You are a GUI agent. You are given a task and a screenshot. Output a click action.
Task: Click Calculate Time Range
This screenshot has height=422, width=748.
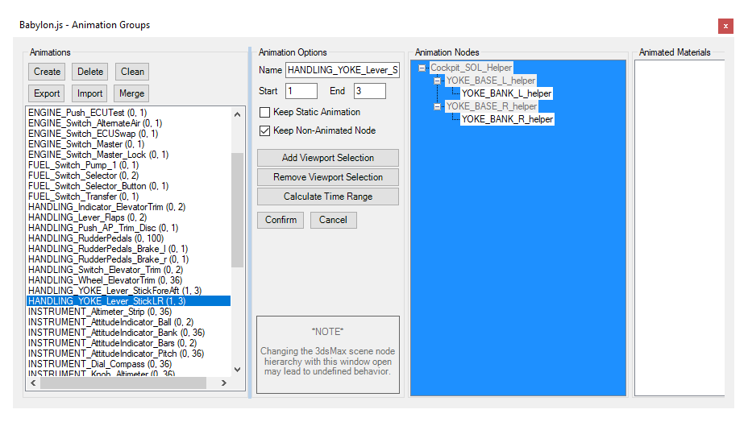(328, 197)
